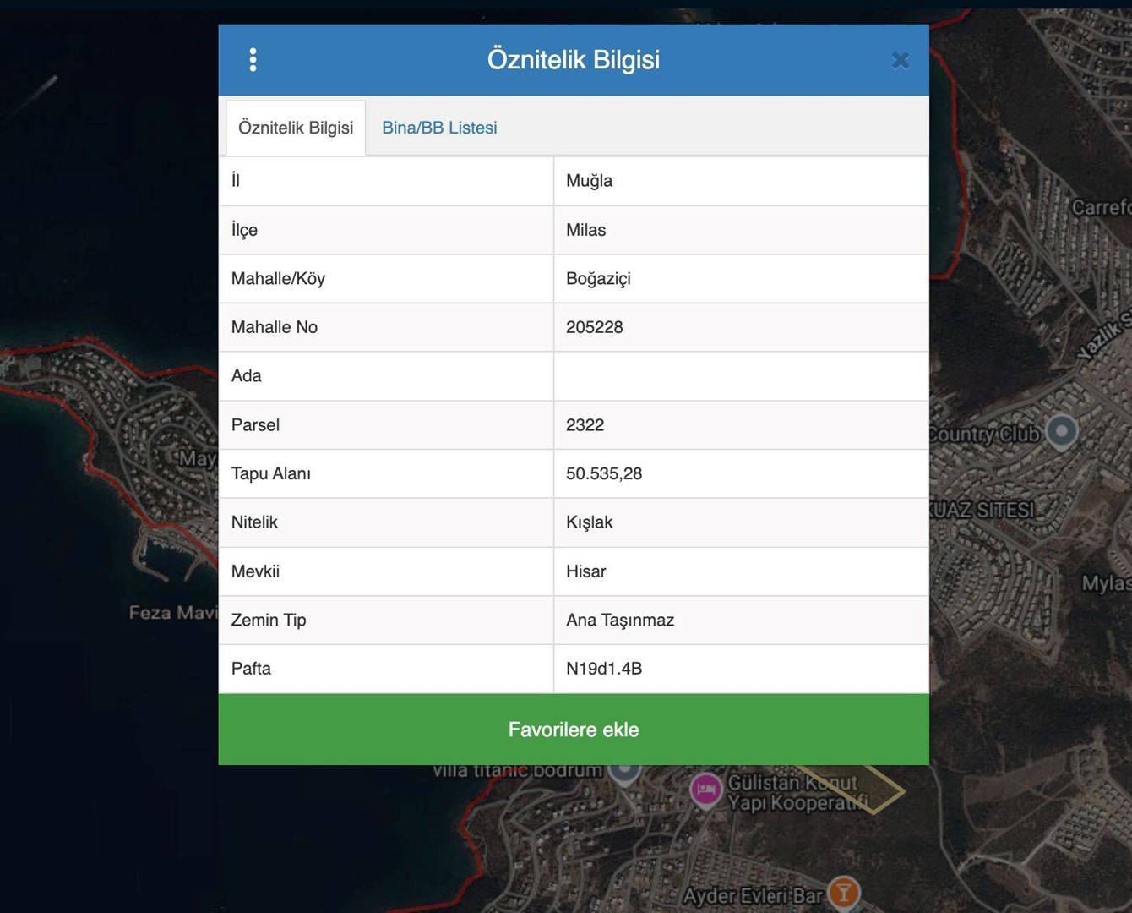Click the Parsel value 2322
The height and width of the screenshot is (913, 1132).
pyautogui.click(x=585, y=425)
